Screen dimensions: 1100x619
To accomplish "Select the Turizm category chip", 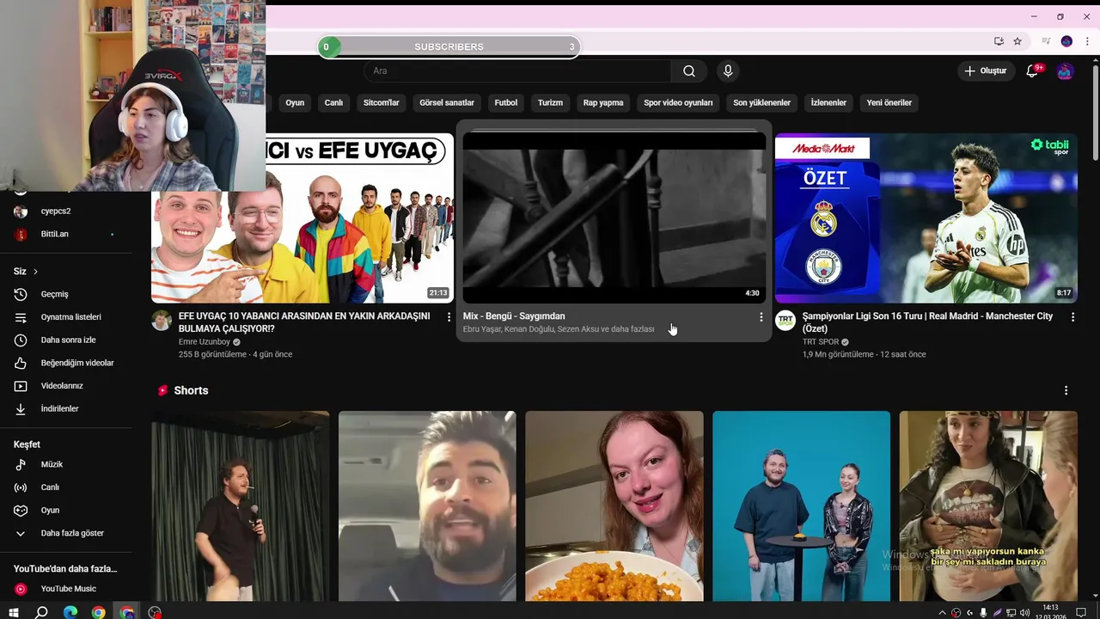I will point(550,102).
